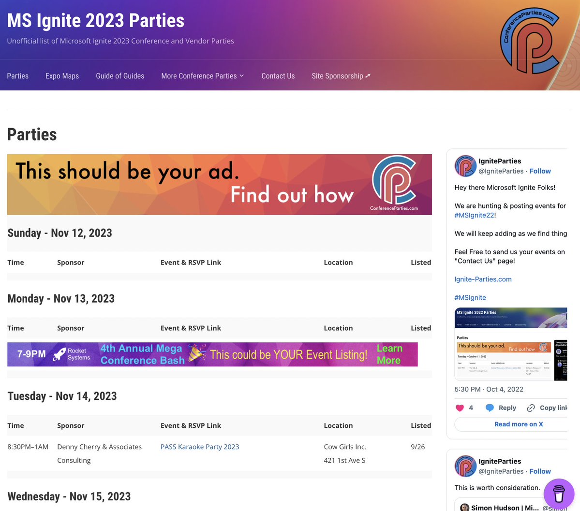Click 'Denny Cherry & Associates Consulting' sponsor cell

[x=99, y=453]
